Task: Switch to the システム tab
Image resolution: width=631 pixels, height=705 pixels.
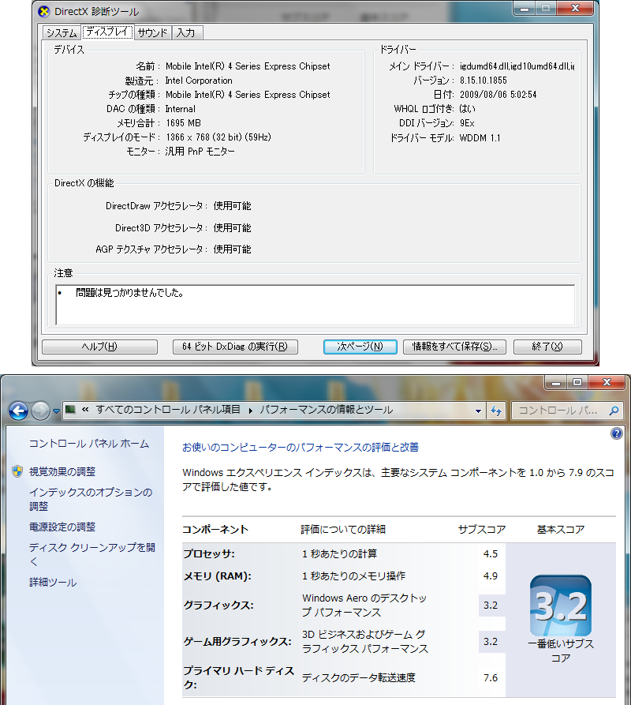Action: tap(61, 32)
